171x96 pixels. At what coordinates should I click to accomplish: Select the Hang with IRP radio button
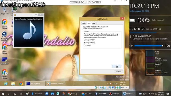tap(85, 40)
